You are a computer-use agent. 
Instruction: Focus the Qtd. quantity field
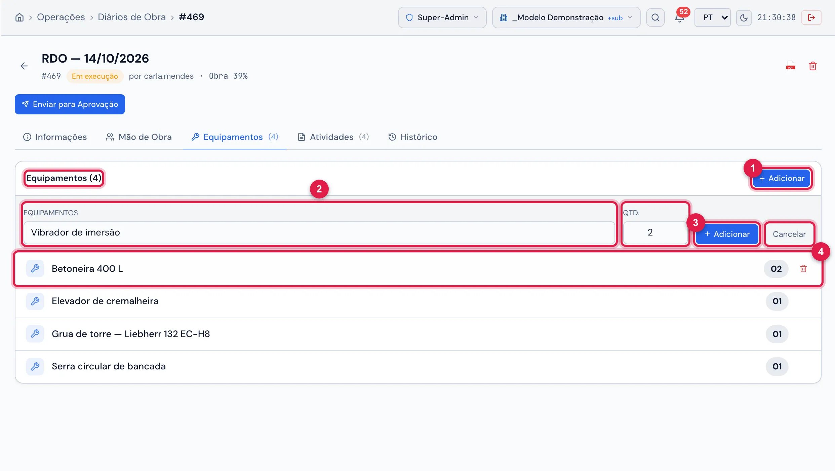click(x=655, y=232)
